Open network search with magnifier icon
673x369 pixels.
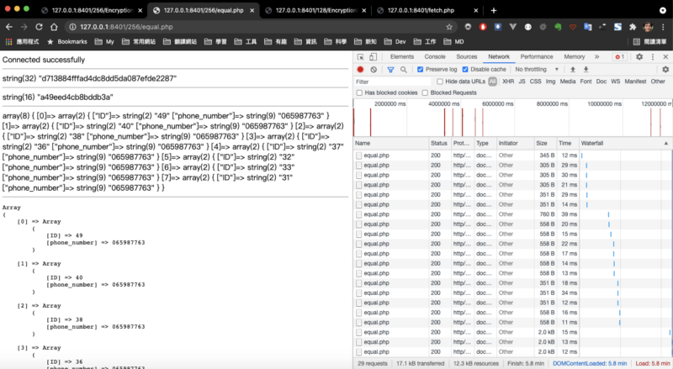point(404,70)
